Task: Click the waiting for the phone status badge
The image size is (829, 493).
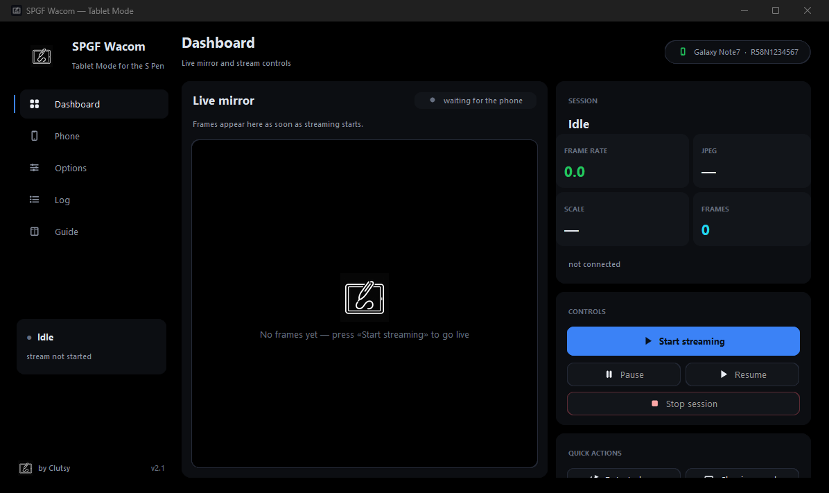Action: point(475,101)
